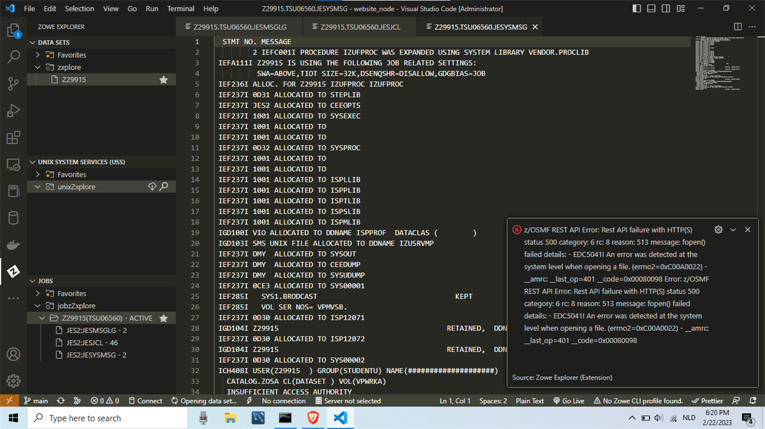
Task: Open Brave browser from the taskbar
Action: pos(312,418)
